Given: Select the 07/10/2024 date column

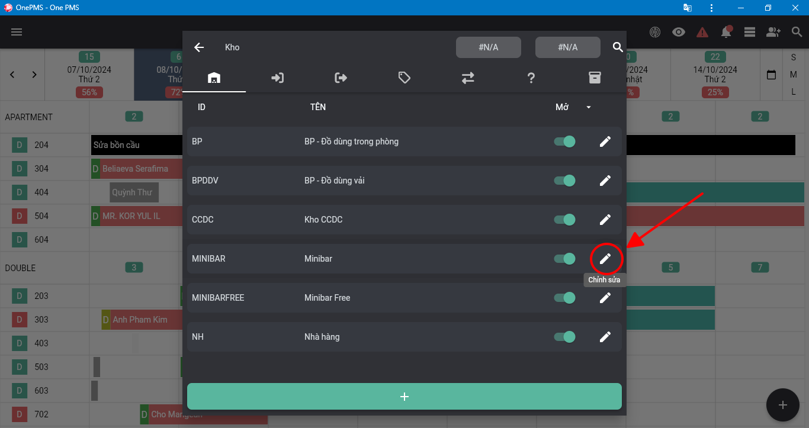Looking at the screenshot, I should (89, 75).
